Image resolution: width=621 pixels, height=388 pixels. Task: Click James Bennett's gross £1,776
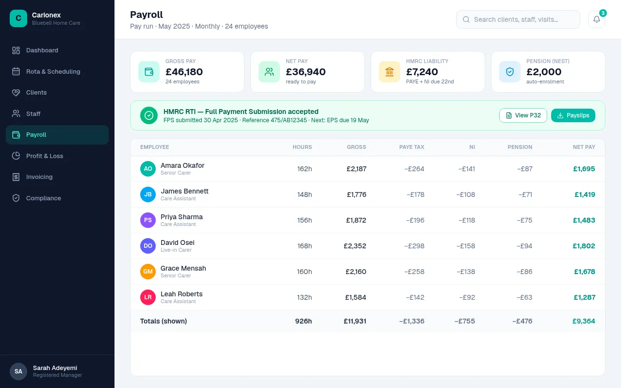[x=357, y=194]
